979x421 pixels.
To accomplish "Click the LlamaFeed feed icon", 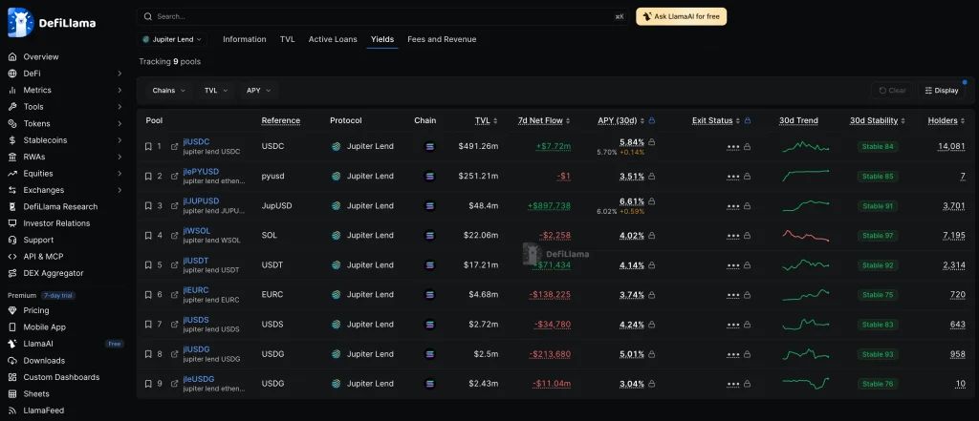I will [11, 410].
